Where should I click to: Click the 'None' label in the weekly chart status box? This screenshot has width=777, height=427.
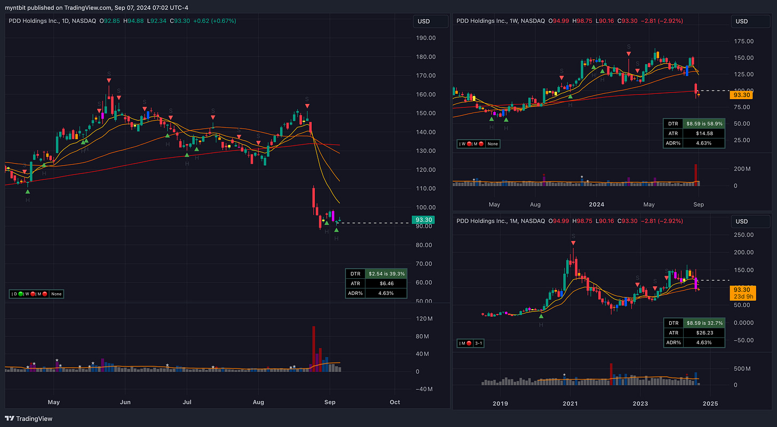click(x=493, y=143)
